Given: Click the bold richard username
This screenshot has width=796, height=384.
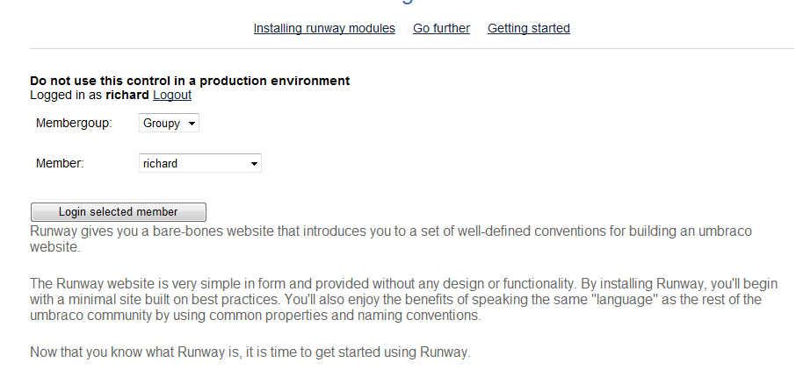Looking at the screenshot, I should click(x=127, y=95).
